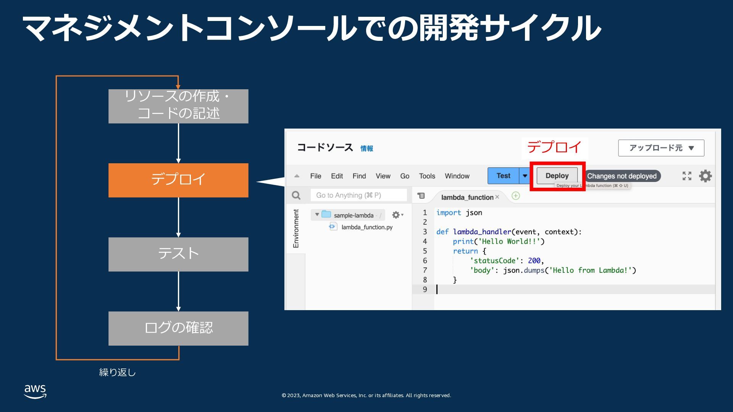Click the fullscreen expand icon
Image resolution: width=733 pixels, height=412 pixels.
pyautogui.click(x=687, y=176)
